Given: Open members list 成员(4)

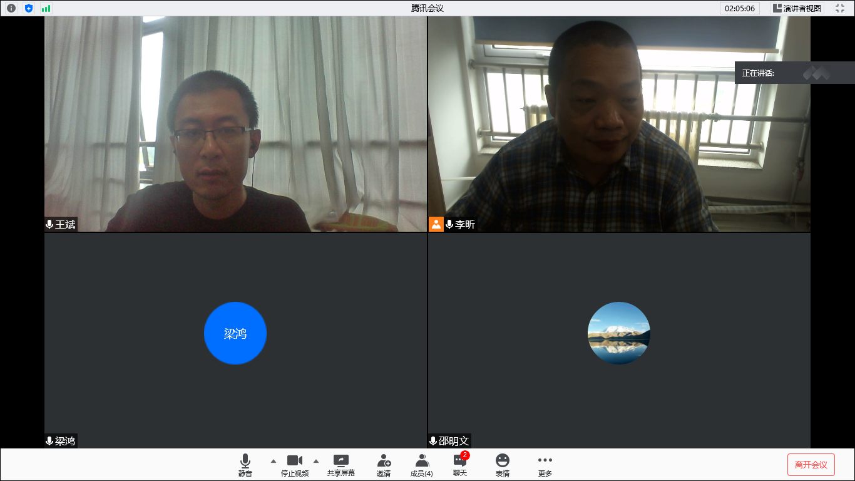Looking at the screenshot, I should click(422, 465).
